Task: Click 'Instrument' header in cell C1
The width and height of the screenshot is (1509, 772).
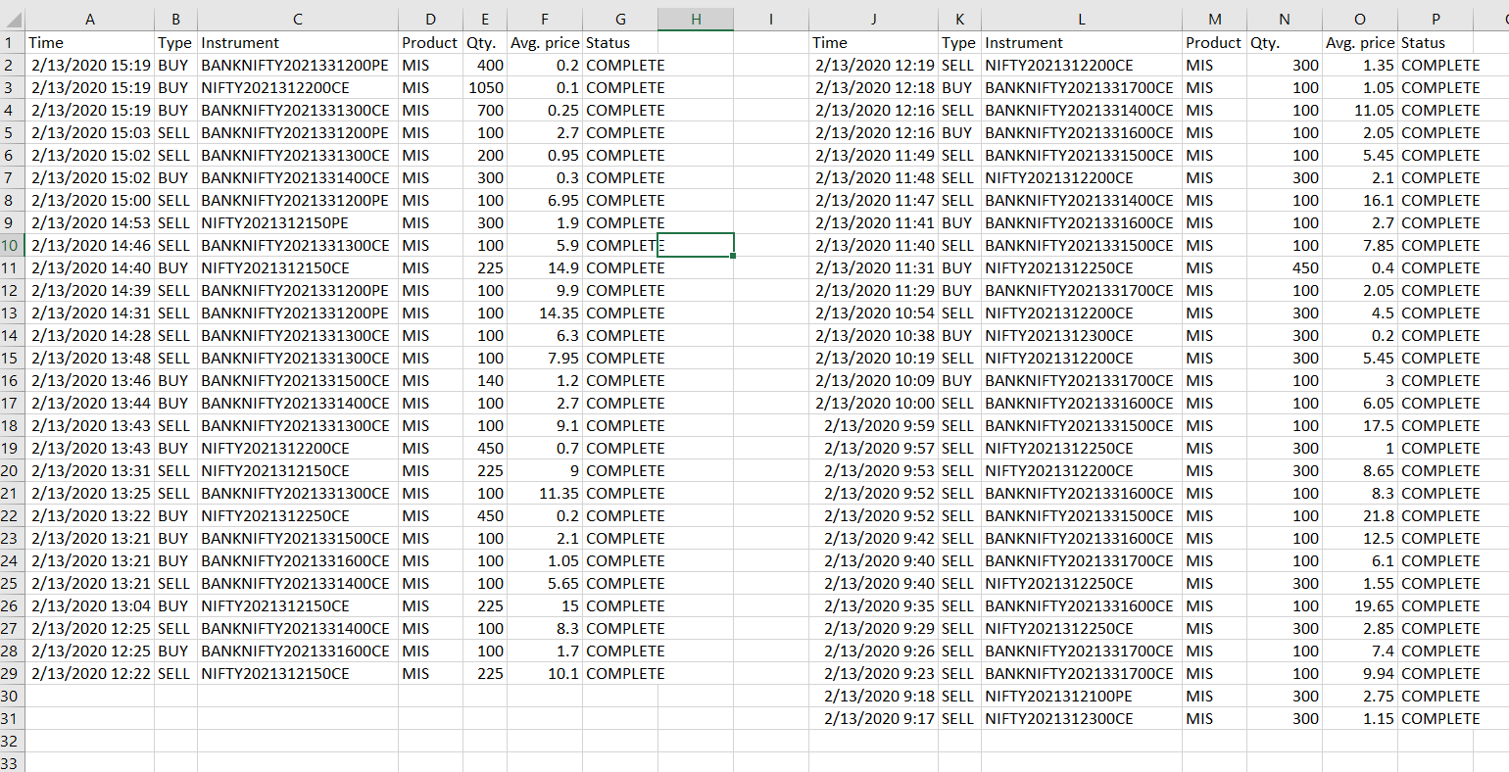Action: click(x=240, y=42)
